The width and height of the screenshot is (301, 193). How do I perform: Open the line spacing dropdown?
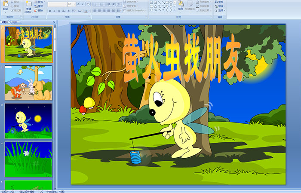tap(119, 4)
